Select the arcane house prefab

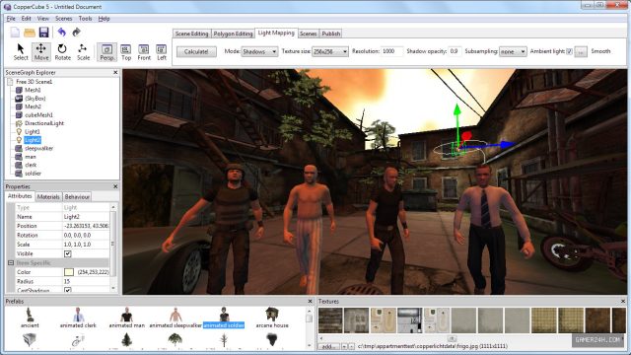272,318
